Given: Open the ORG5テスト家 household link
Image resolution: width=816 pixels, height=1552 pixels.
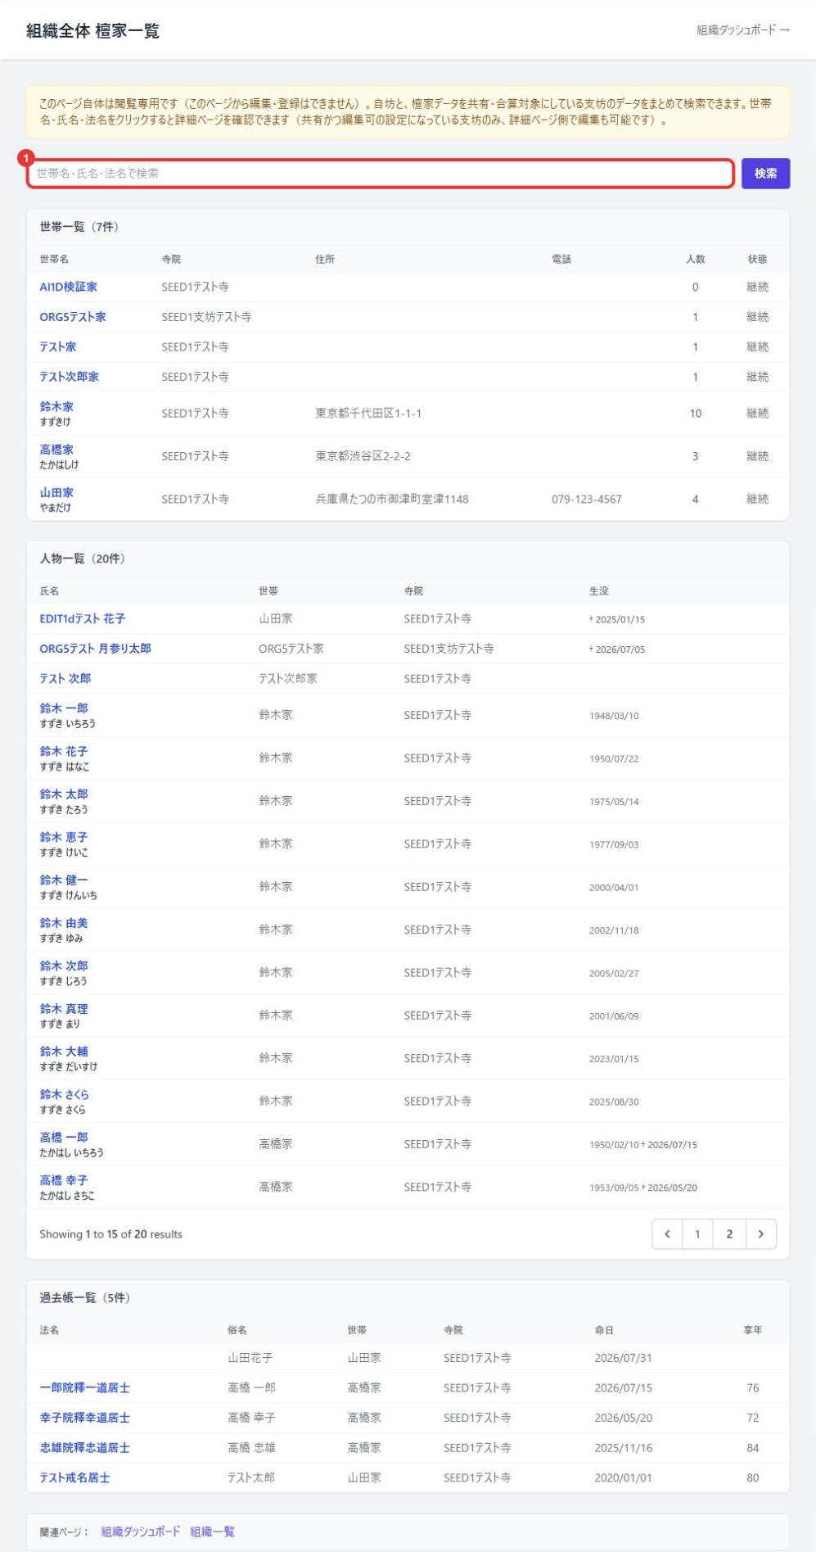Looking at the screenshot, I should click(x=73, y=317).
